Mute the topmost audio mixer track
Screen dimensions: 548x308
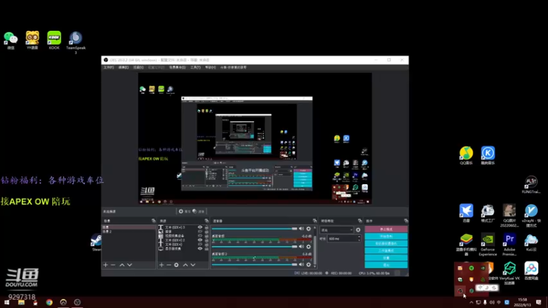click(x=301, y=229)
